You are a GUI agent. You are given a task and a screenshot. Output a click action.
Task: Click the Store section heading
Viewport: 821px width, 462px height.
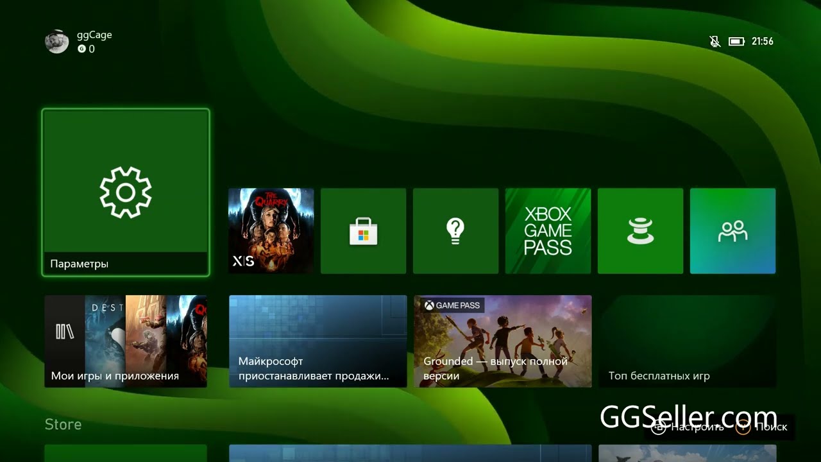(x=63, y=424)
